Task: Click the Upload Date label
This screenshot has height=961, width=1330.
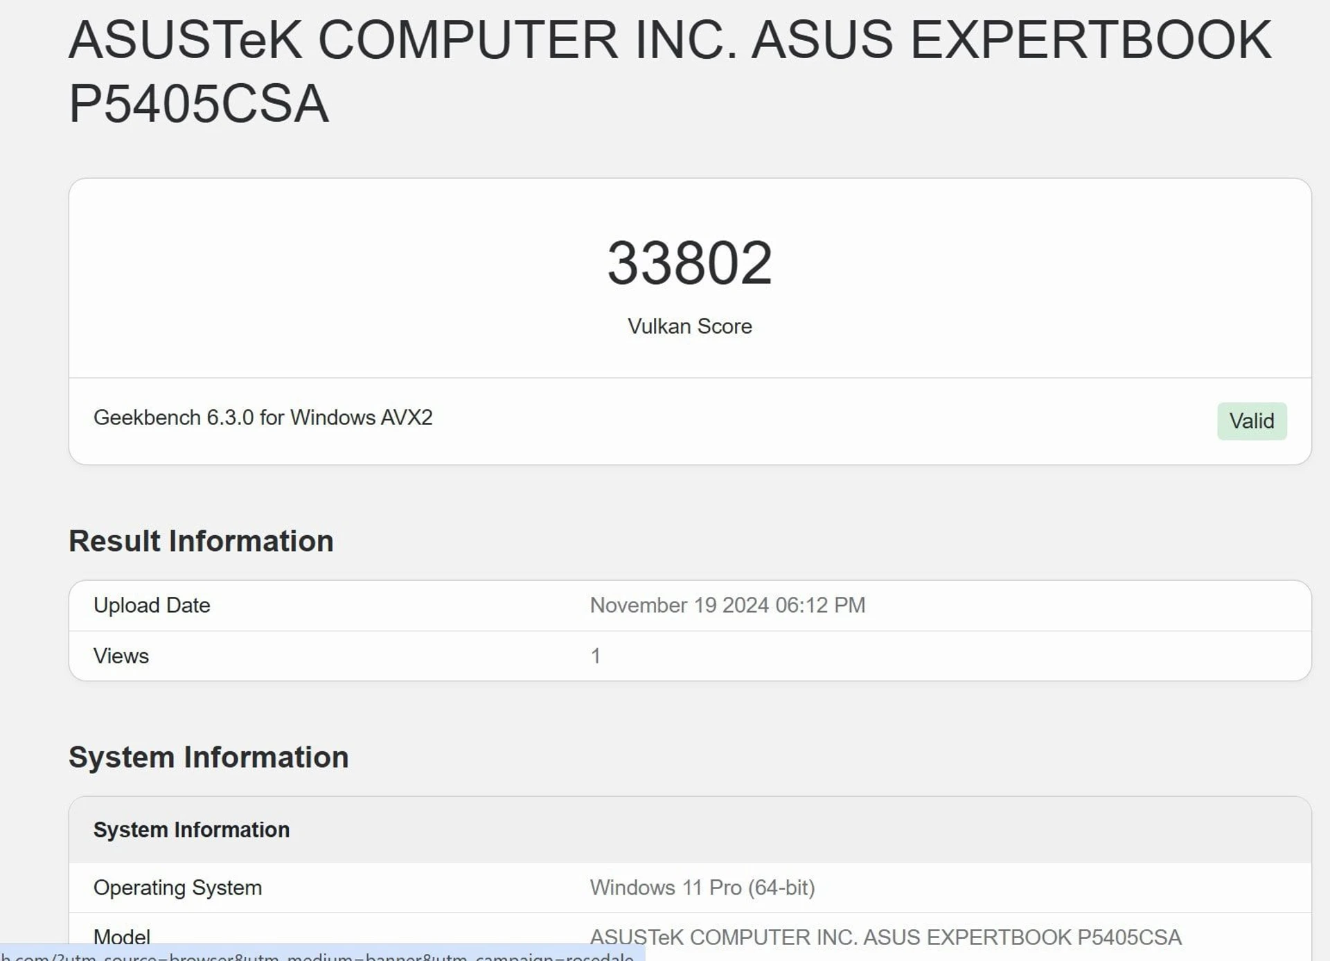Action: pos(152,605)
